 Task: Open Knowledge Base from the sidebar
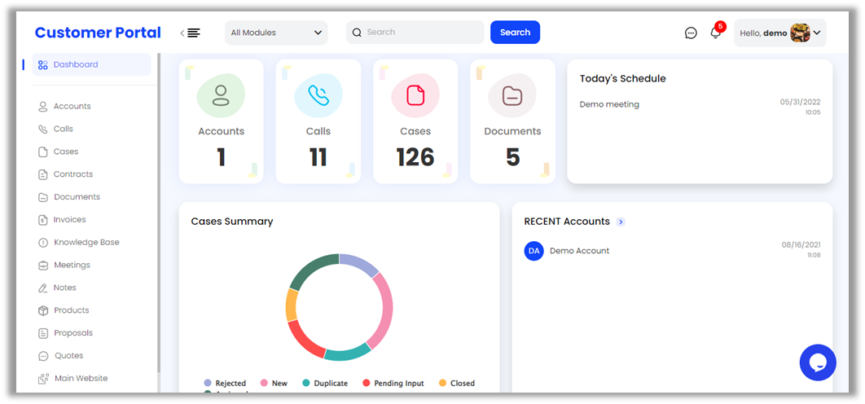pyautogui.click(x=86, y=243)
